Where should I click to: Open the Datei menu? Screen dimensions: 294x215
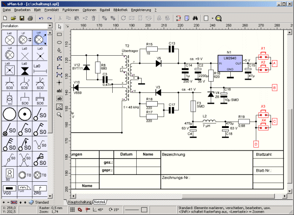[x=7, y=10]
